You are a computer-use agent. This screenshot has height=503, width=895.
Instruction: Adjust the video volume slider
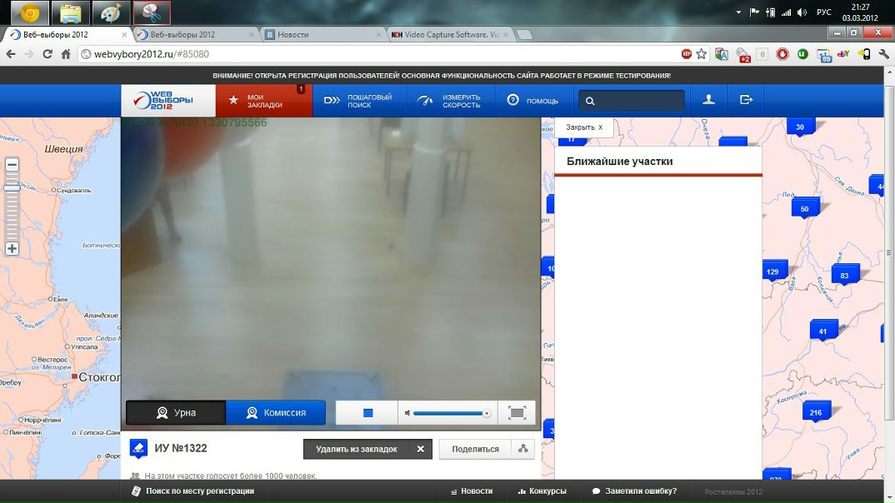coord(450,413)
